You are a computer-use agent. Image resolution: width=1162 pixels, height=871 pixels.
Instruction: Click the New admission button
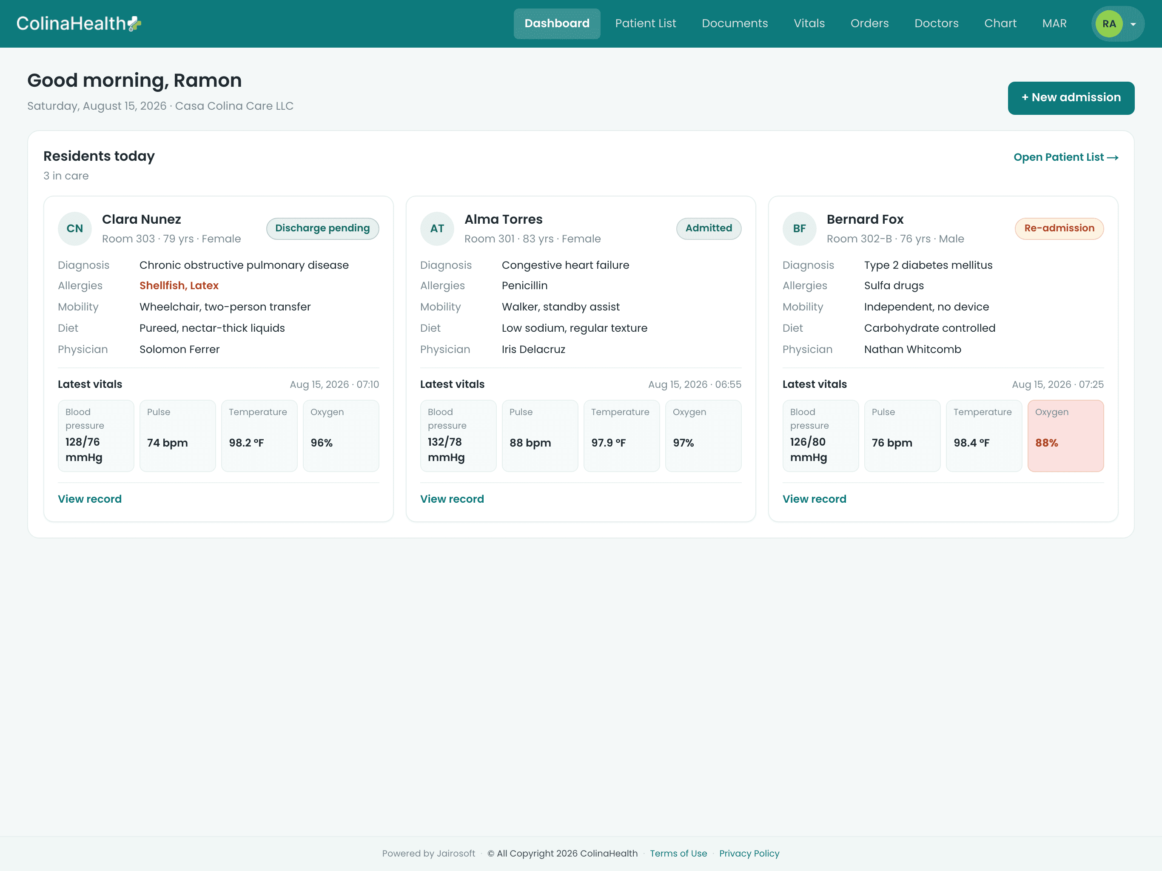point(1071,98)
